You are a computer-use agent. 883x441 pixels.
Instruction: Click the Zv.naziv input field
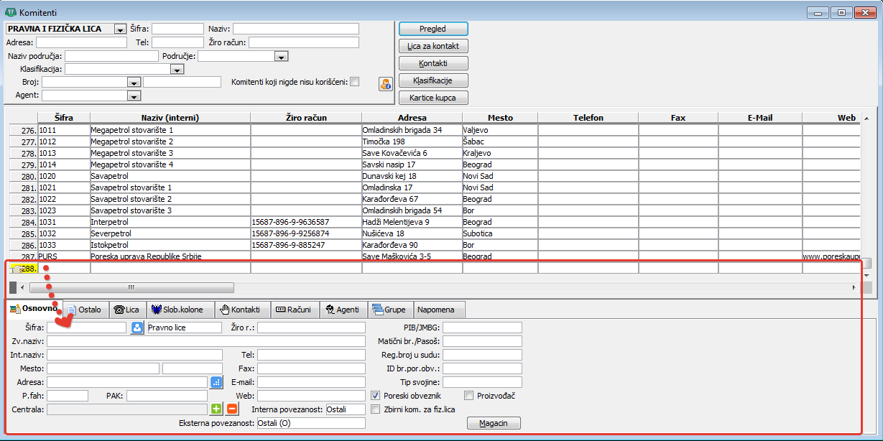206,341
